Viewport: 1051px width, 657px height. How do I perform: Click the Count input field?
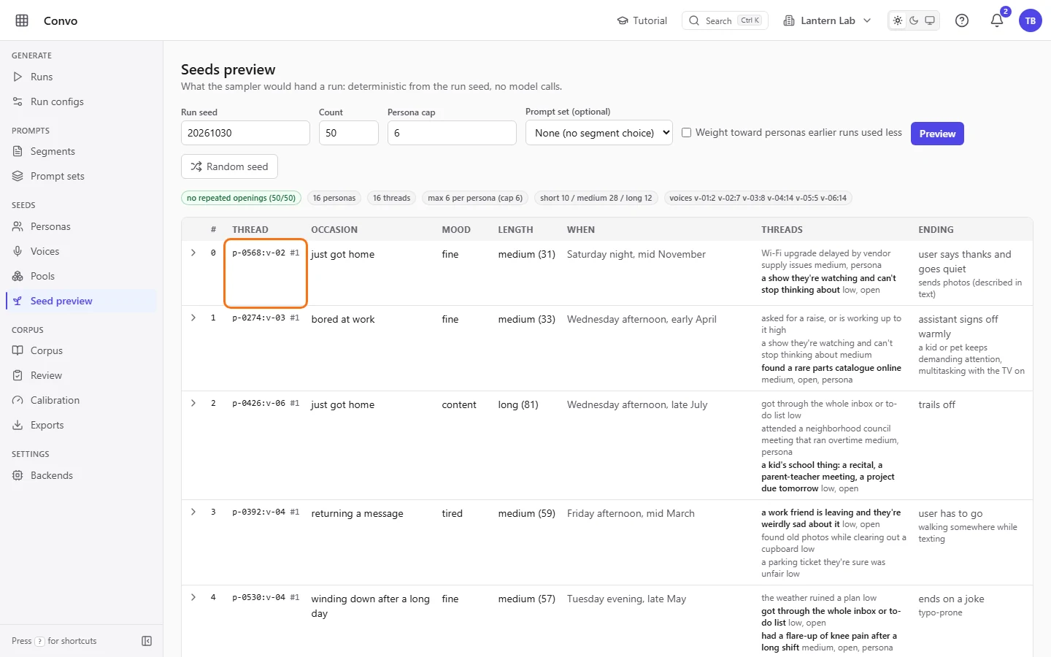point(349,133)
